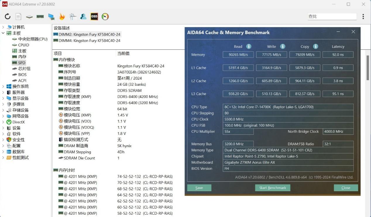
Task: Select the 性能测试 sidebar item
Action: point(20,157)
